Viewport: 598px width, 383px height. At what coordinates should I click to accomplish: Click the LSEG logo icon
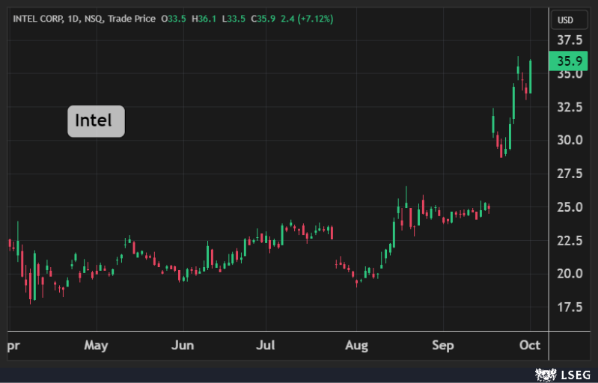click(x=543, y=373)
